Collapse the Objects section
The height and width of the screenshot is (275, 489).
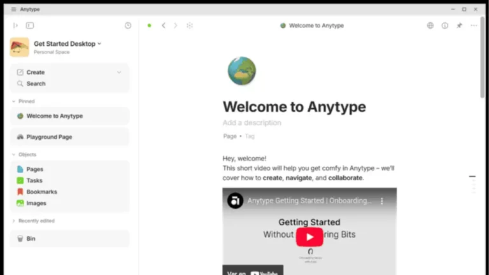(13, 155)
